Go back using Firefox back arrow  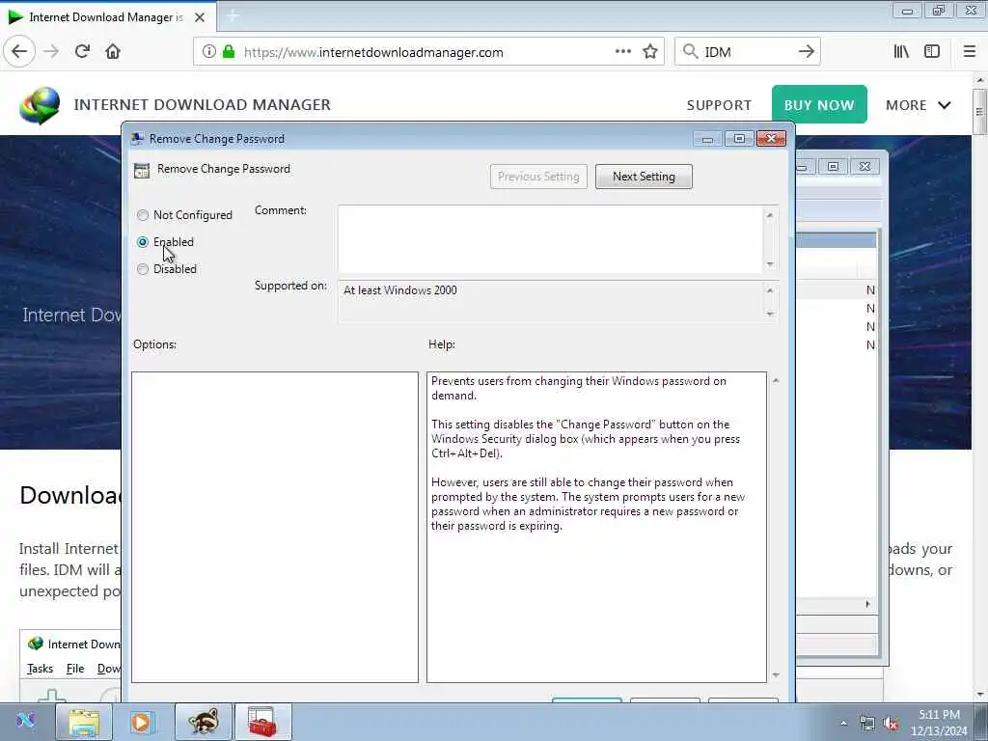(x=19, y=52)
